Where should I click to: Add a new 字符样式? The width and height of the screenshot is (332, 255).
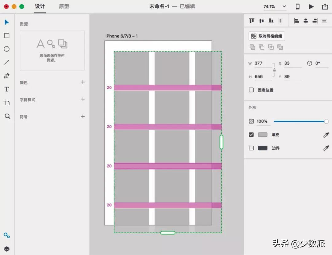pyautogui.click(x=83, y=99)
